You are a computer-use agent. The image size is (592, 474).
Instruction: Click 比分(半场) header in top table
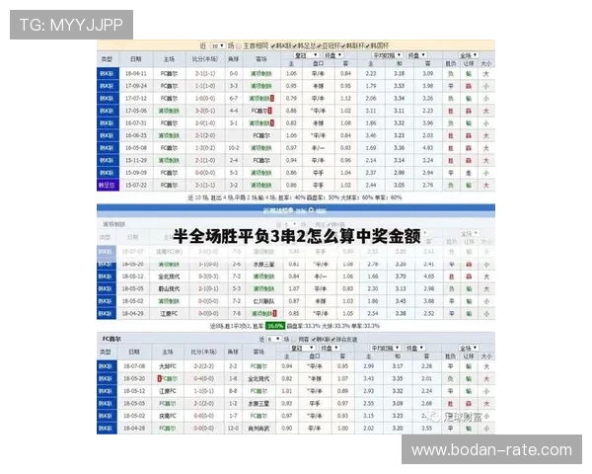(205, 59)
